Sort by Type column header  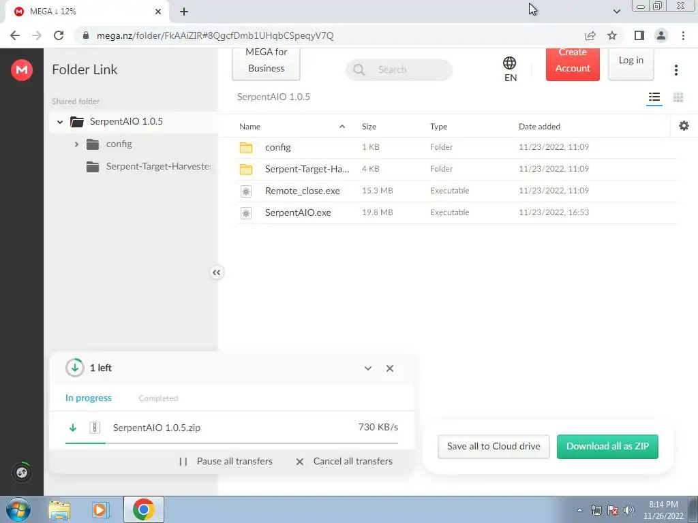tap(438, 126)
